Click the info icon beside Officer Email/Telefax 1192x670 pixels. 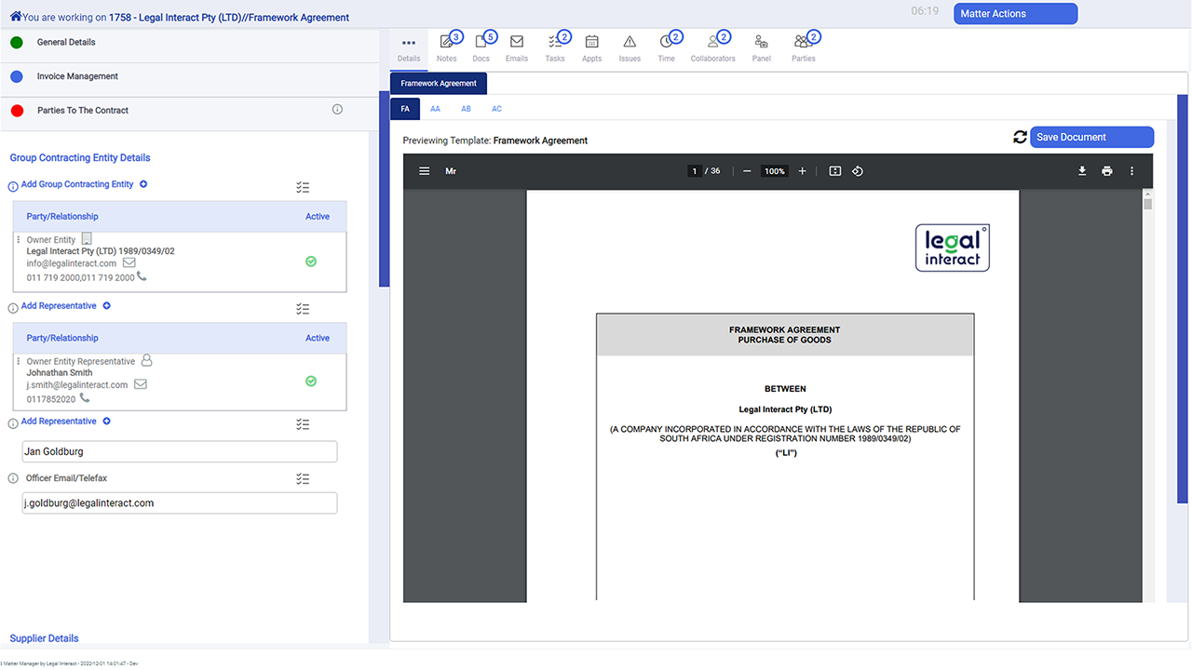tap(13, 479)
